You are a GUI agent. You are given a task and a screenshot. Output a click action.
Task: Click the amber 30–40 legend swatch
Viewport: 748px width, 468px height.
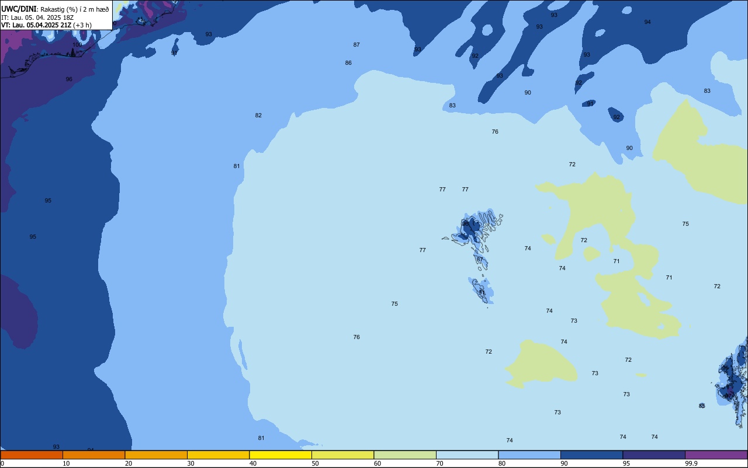[x=218, y=455]
